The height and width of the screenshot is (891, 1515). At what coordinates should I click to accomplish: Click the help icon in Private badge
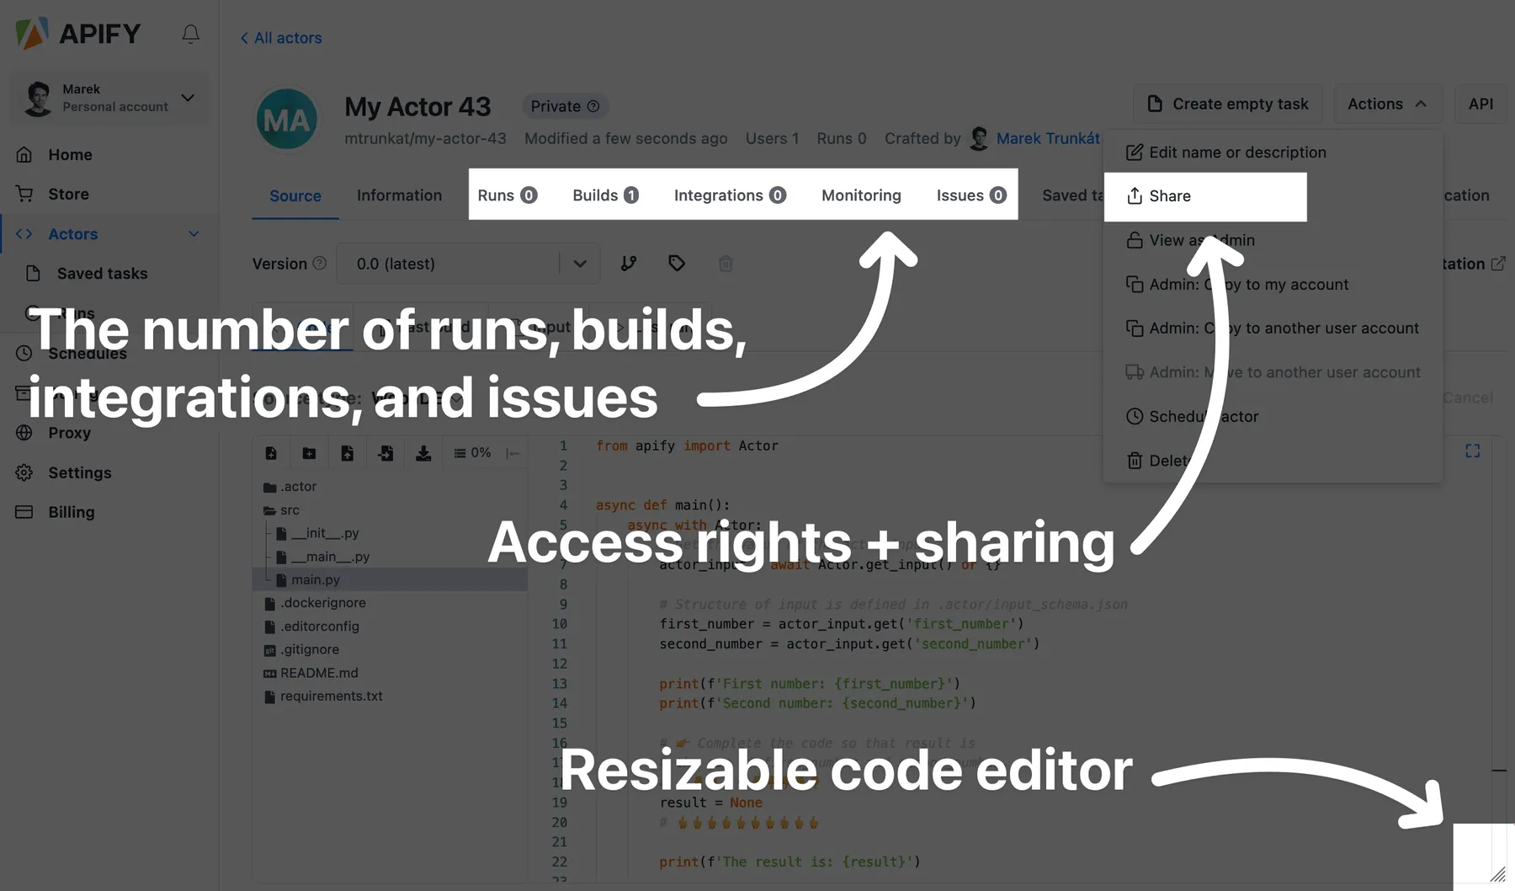(x=593, y=106)
